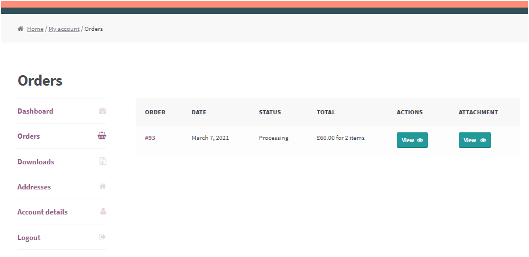Select Orders in the account sidebar
529x257 pixels.
click(x=29, y=136)
